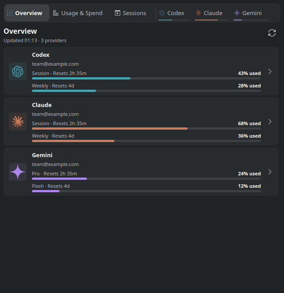
Task: Expand the Claude card with its chevron
Action: pos(270,122)
